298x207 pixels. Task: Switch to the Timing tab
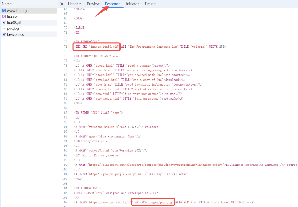[150, 4]
